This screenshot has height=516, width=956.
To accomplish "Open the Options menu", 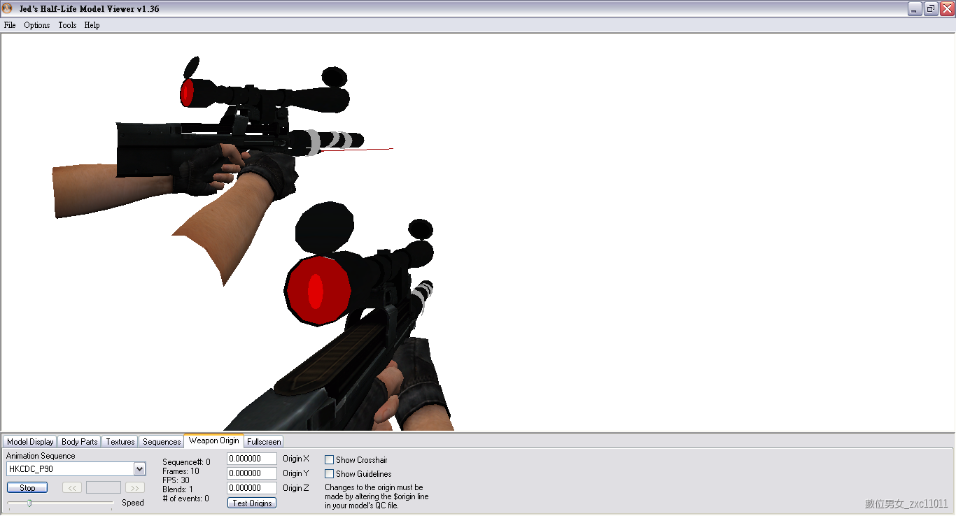I will (37, 25).
